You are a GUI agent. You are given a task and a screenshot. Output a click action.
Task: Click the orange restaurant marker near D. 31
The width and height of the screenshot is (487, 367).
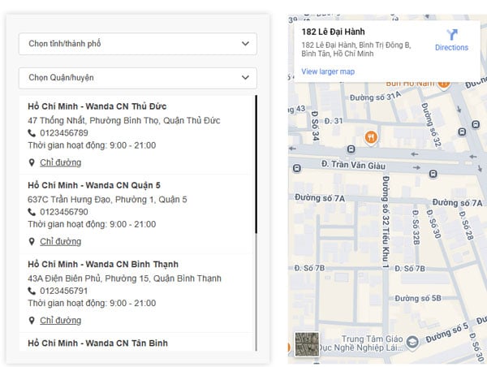coord(371,137)
